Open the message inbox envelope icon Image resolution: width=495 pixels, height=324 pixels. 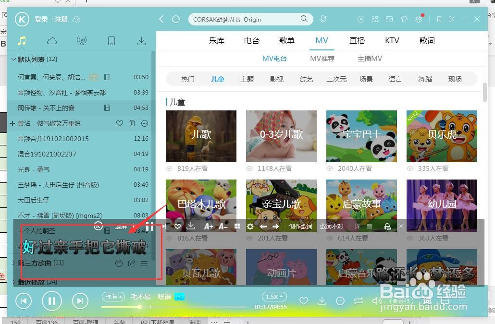(389, 19)
